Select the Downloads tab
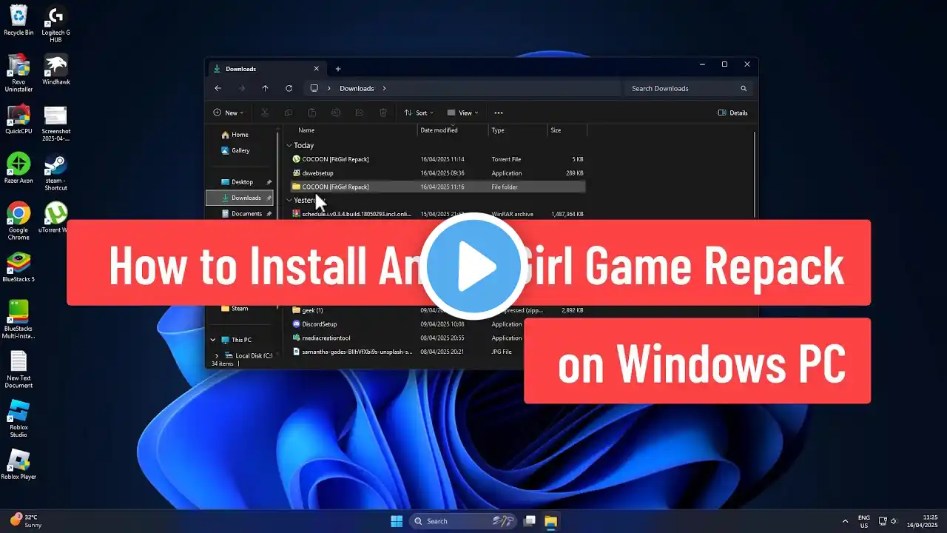The height and width of the screenshot is (533, 947). coord(266,69)
